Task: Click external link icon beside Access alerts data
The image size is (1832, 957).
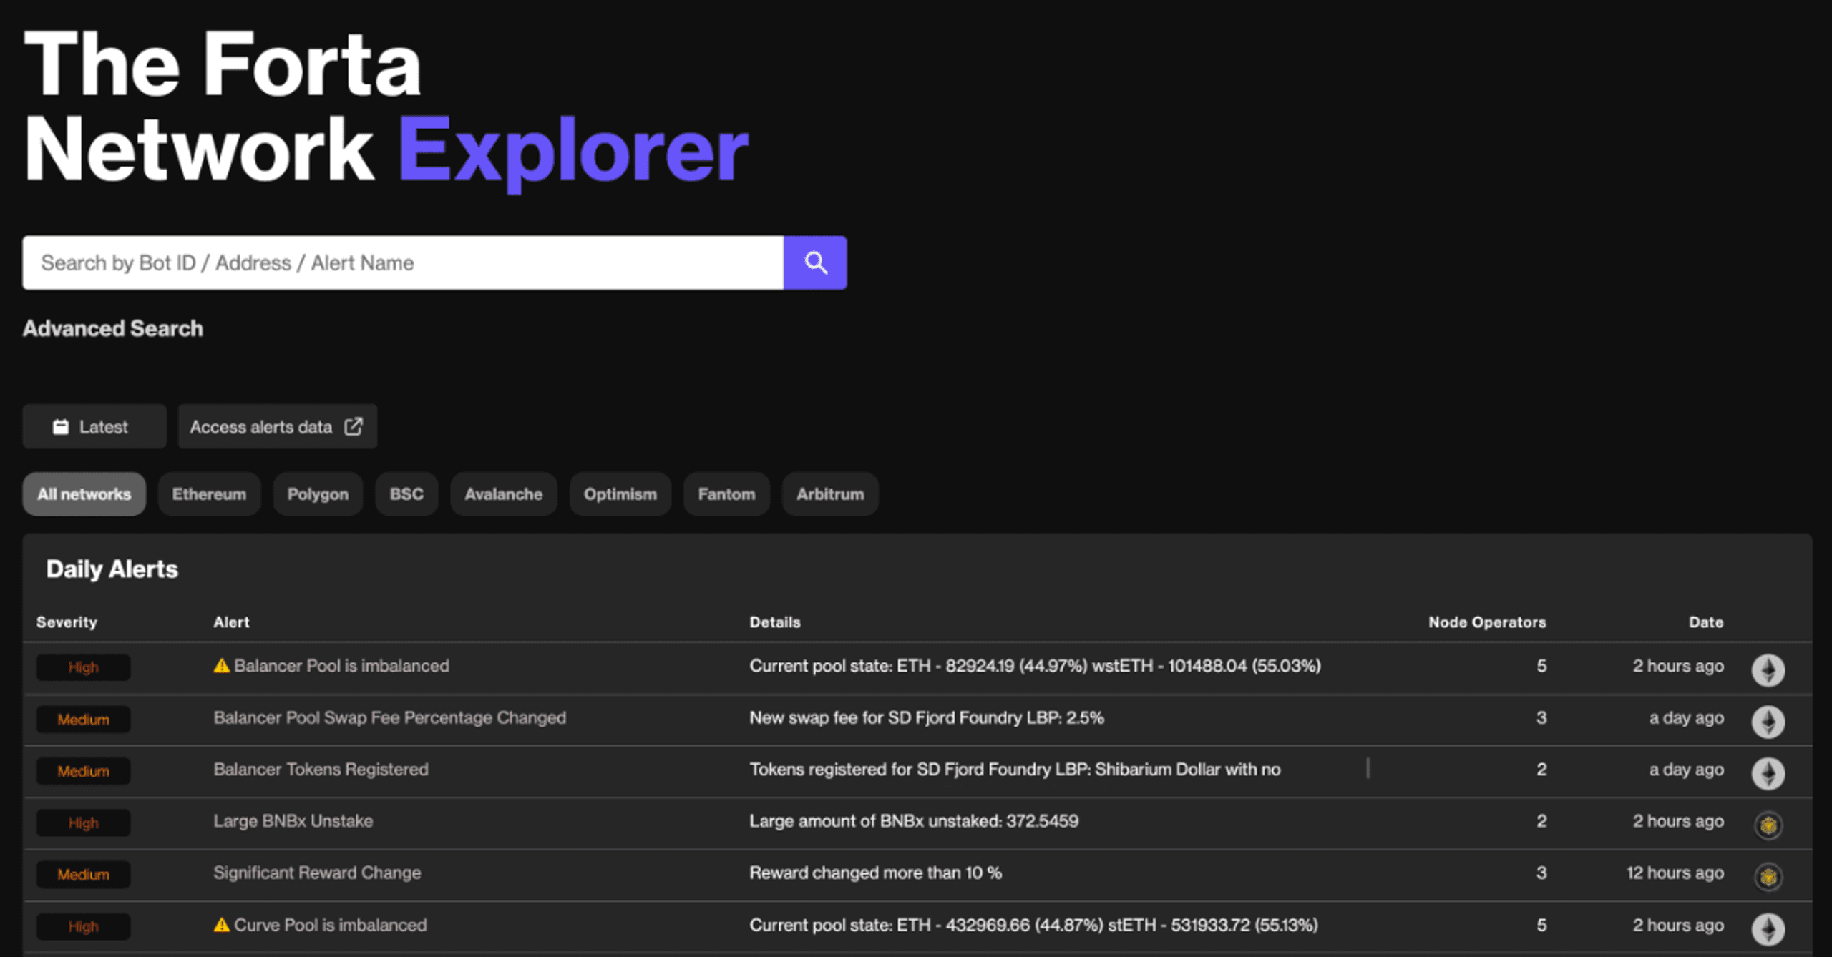Action: [x=354, y=426]
